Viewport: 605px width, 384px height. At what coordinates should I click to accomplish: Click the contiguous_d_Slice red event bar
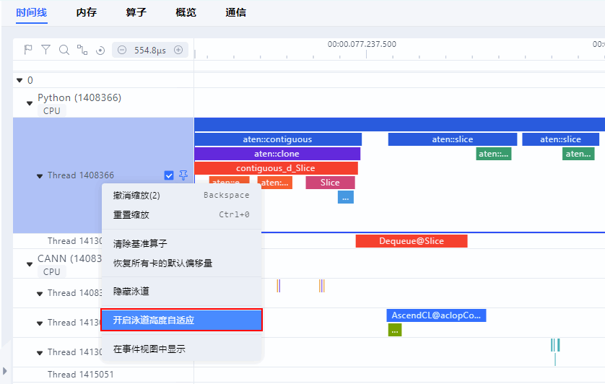click(x=276, y=168)
